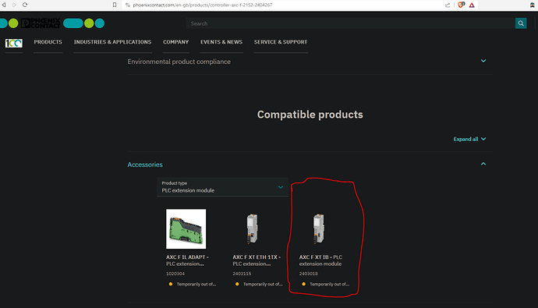The height and width of the screenshot is (308, 538).
Task: Click into the Search field
Action: [350, 23]
